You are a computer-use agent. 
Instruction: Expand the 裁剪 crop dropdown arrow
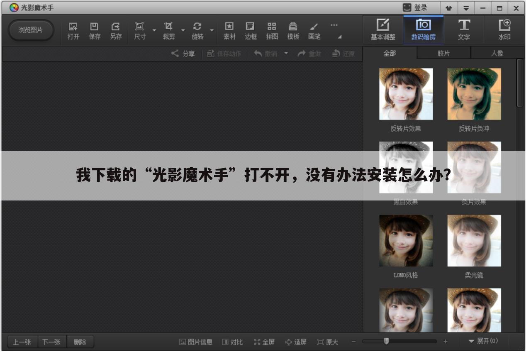pos(183,30)
